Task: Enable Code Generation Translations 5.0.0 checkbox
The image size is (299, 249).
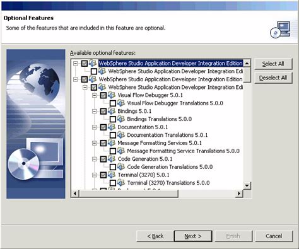Action: (x=113, y=167)
